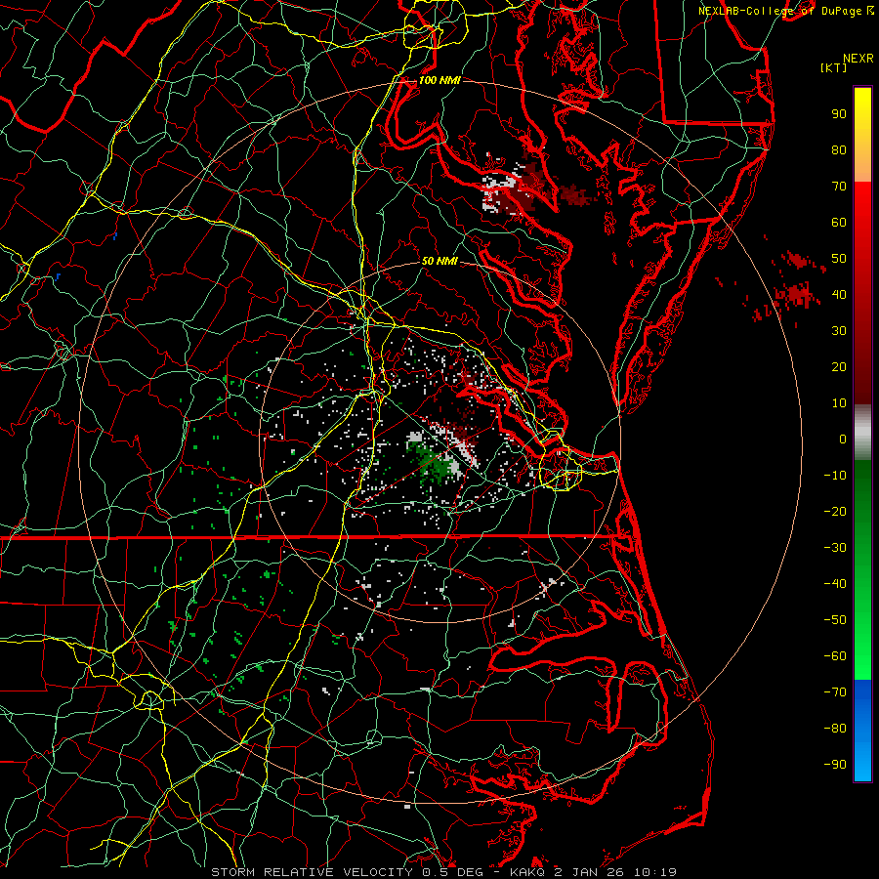The height and width of the screenshot is (879, 879).
Task: Click the -70 value on velocity scale
Action: pyautogui.click(x=835, y=692)
